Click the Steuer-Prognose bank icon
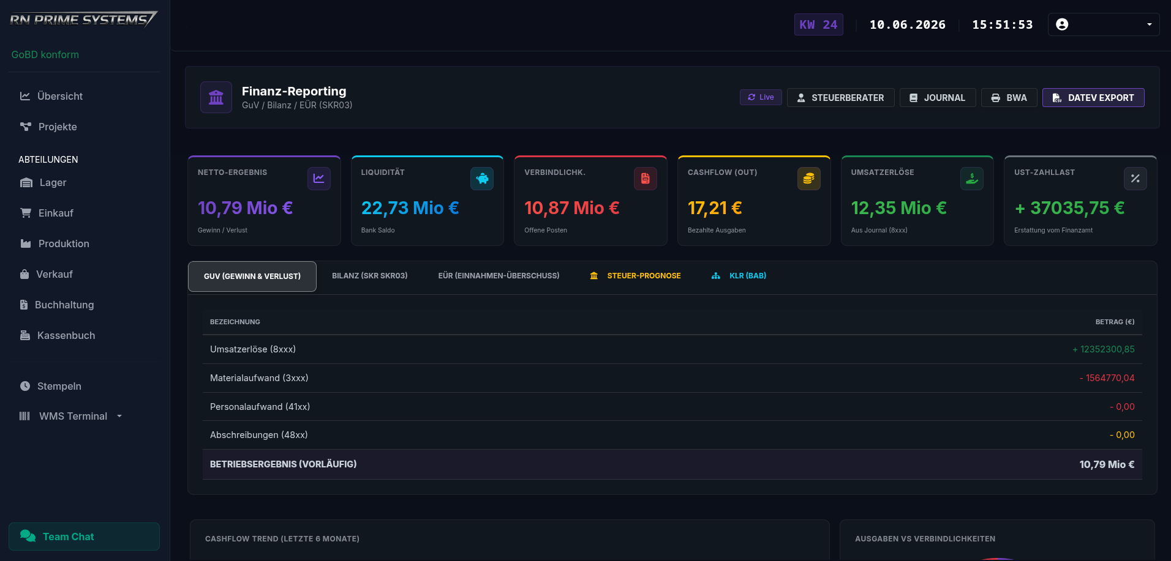Screen dimensions: 1171x561 click(593, 276)
